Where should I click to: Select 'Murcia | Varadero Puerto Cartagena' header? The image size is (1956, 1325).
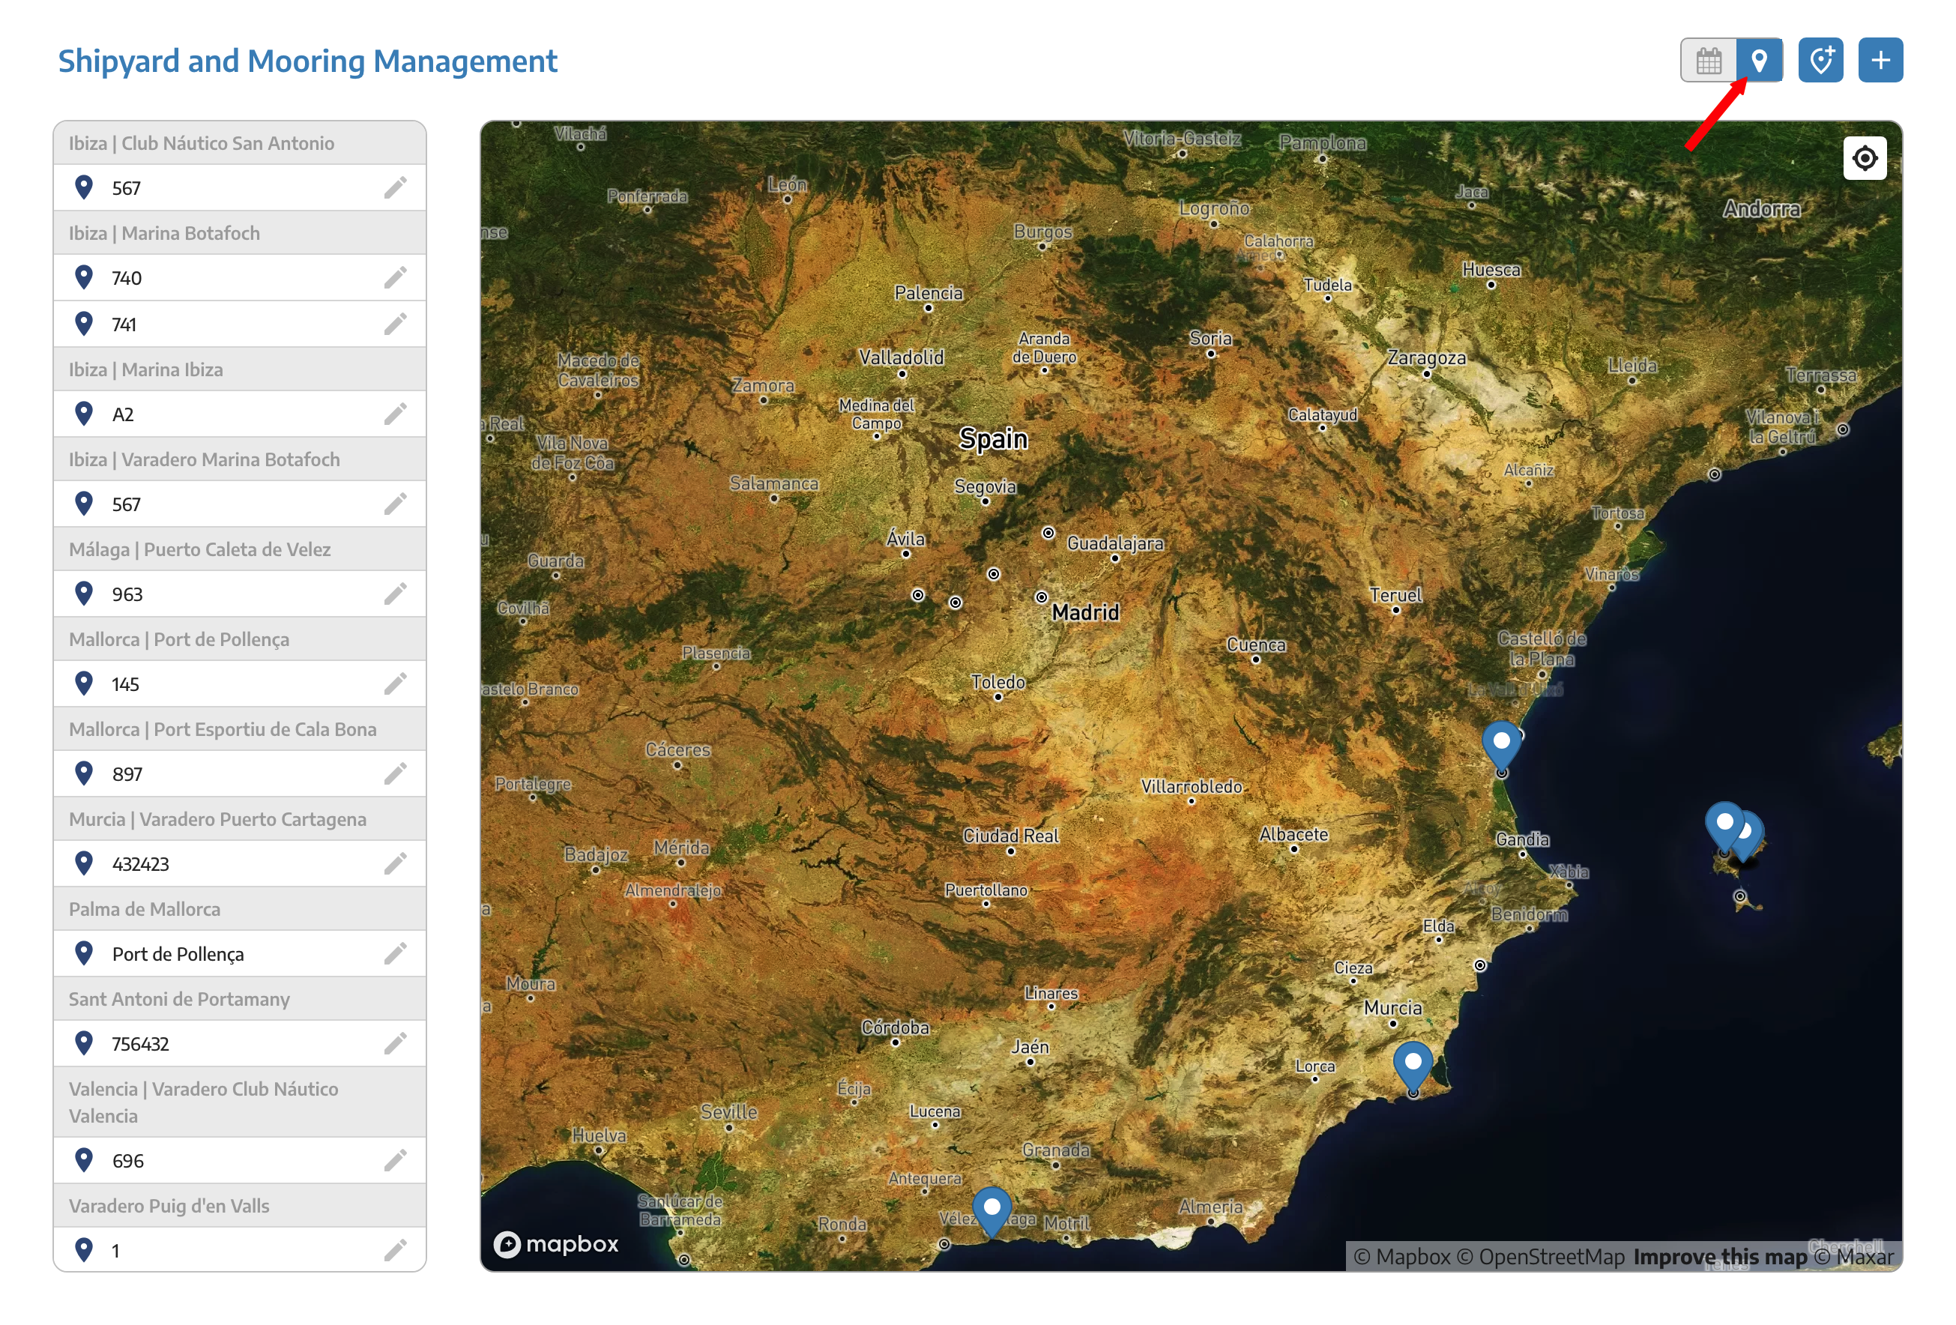coord(240,819)
